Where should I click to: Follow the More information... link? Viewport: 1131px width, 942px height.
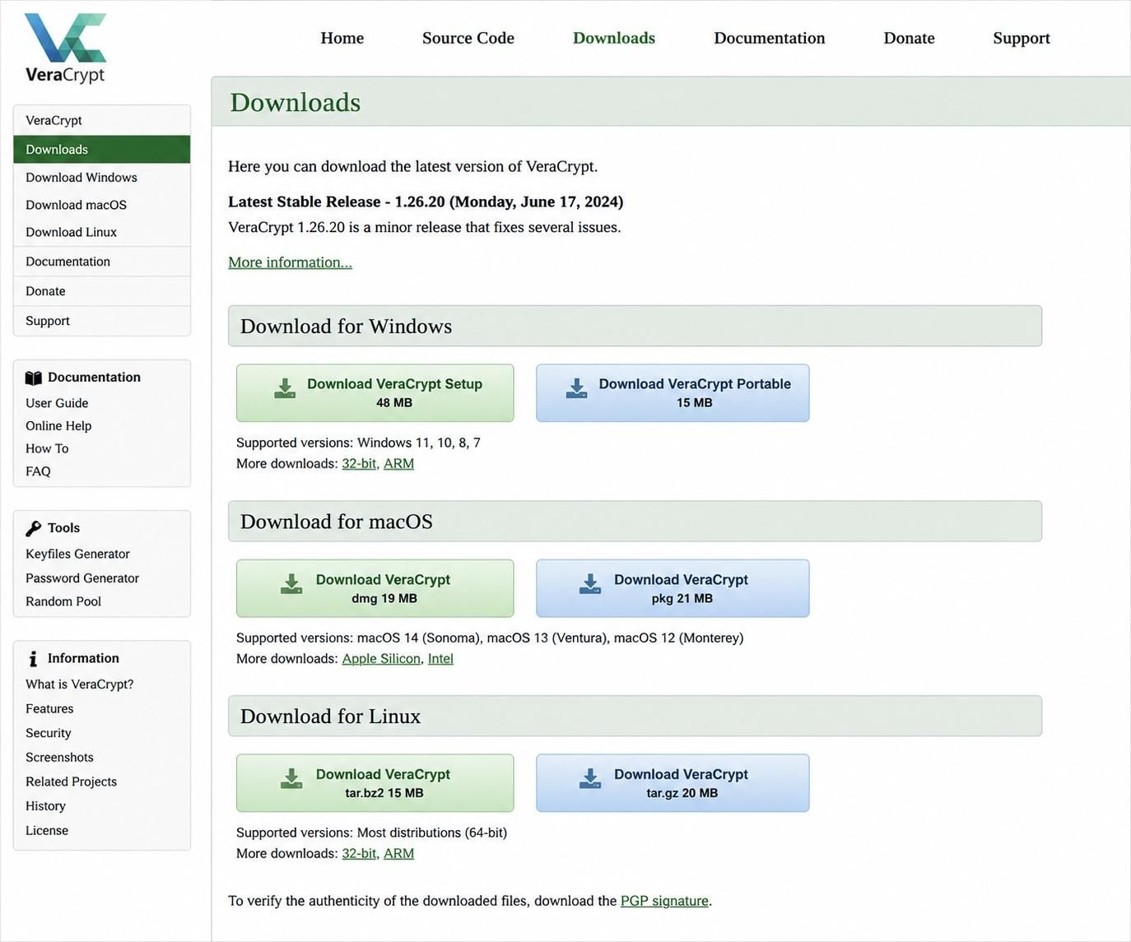[x=290, y=262]
